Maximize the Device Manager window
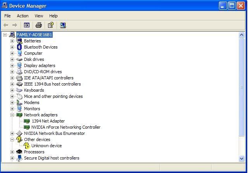248x173 pixels. point(232,6)
